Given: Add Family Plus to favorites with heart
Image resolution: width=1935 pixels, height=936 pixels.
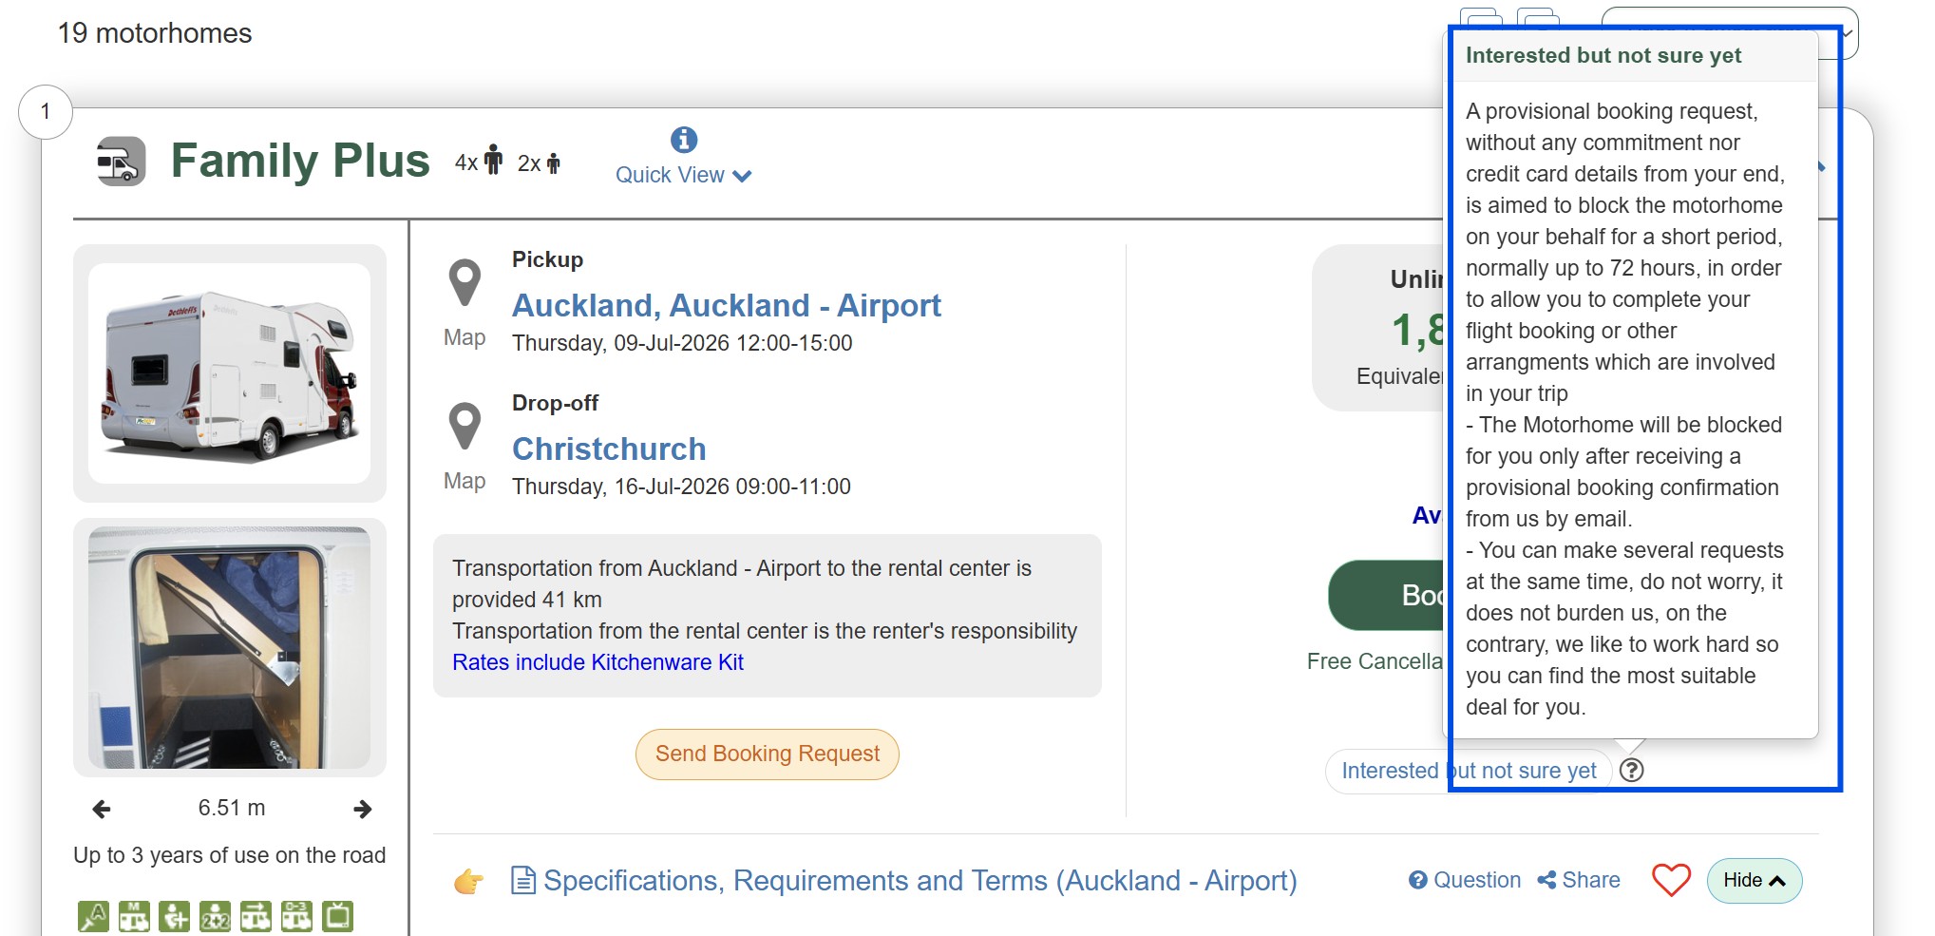Looking at the screenshot, I should pos(1671,880).
